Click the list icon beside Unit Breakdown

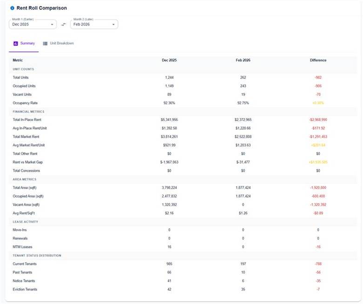(x=45, y=43)
